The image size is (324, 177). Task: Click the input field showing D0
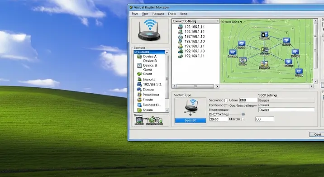tap(265, 119)
